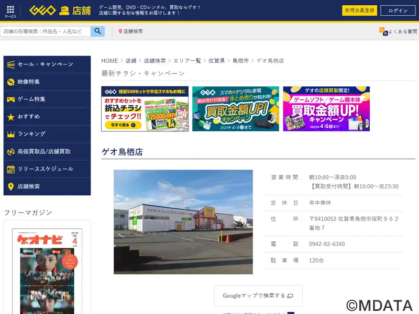Open the 折込チラシ SIM set banner
The image size is (419, 314).
(x=145, y=109)
